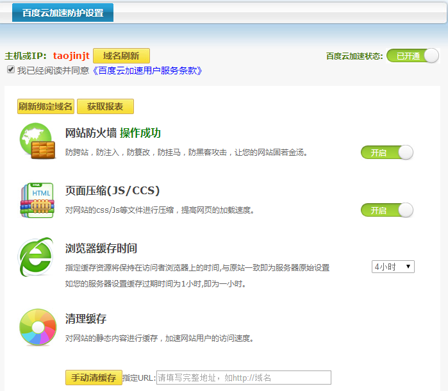The height and width of the screenshot is (391, 448).
Task: Click the 刷新绑定域名 button
Action: point(46,106)
